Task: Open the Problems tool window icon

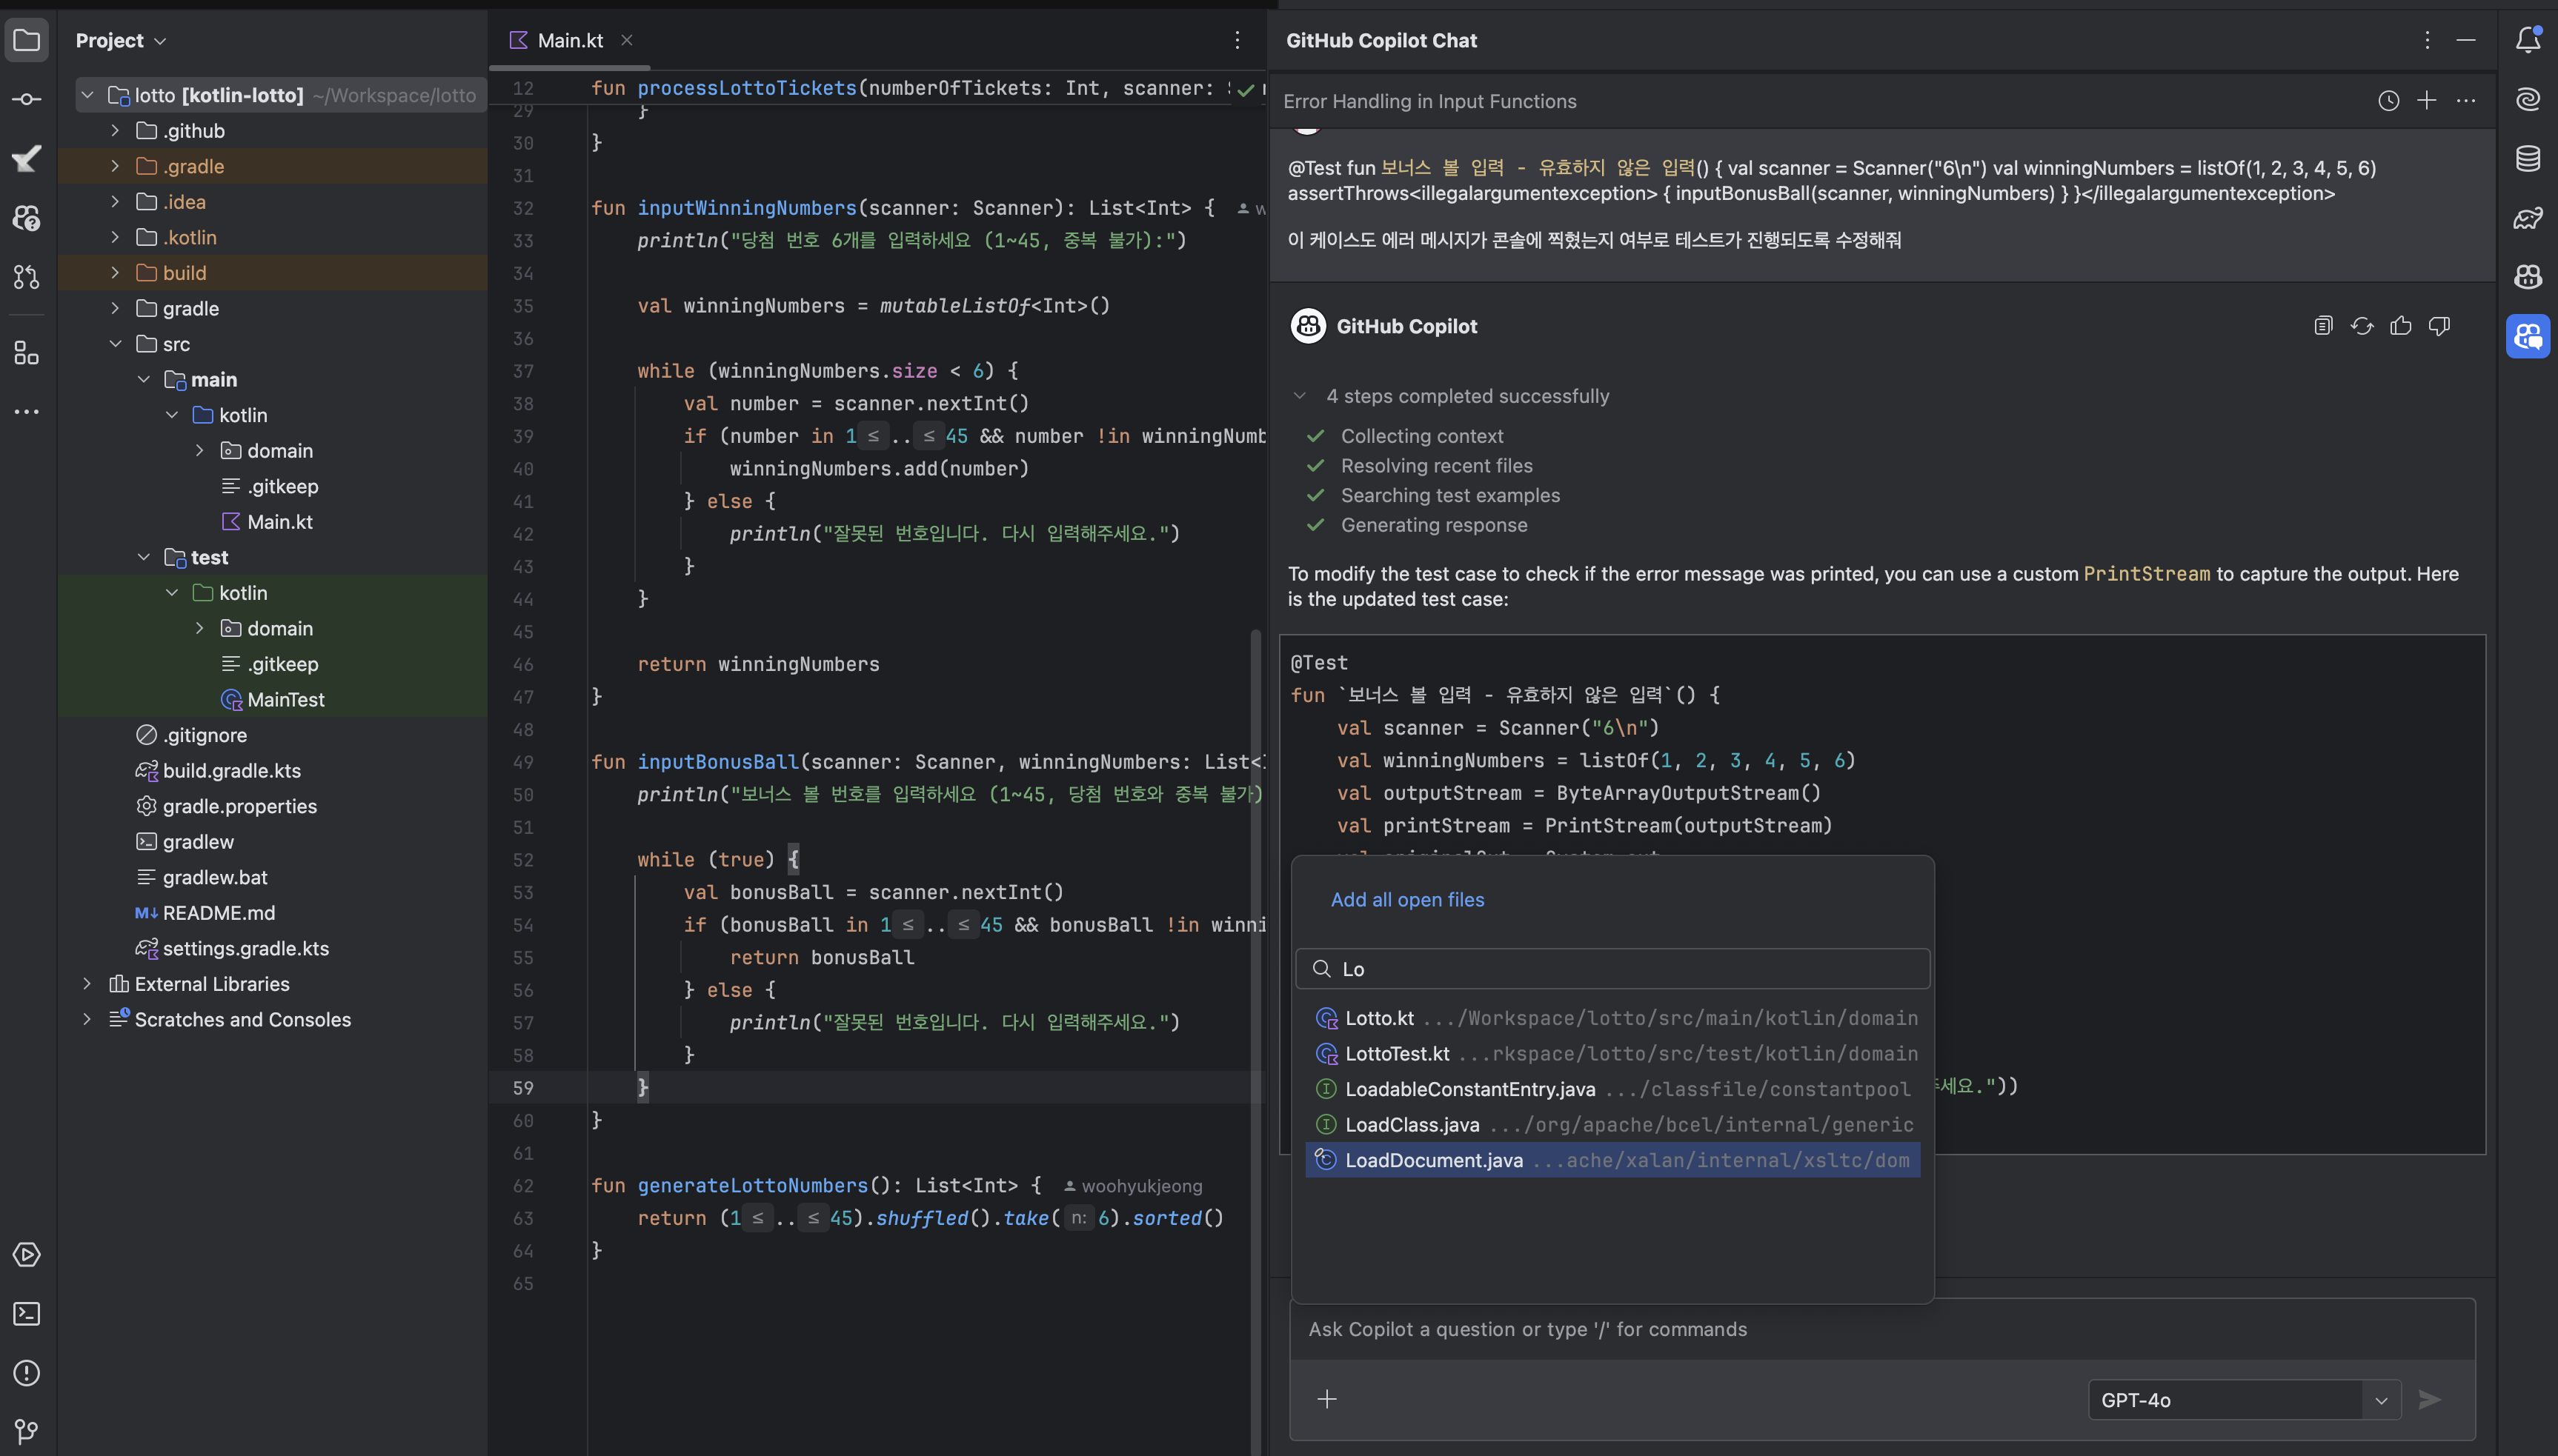Action: 27,1373
